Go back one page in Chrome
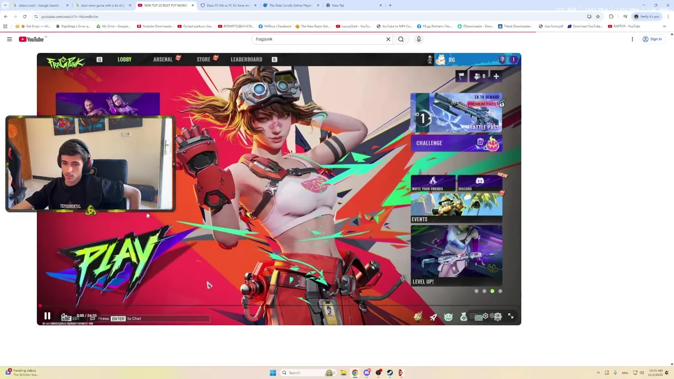This screenshot has width=674, height=379. coord(6,16)
